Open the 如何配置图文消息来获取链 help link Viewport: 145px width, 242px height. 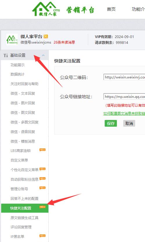pyautogui.click(x=124, y=113)
